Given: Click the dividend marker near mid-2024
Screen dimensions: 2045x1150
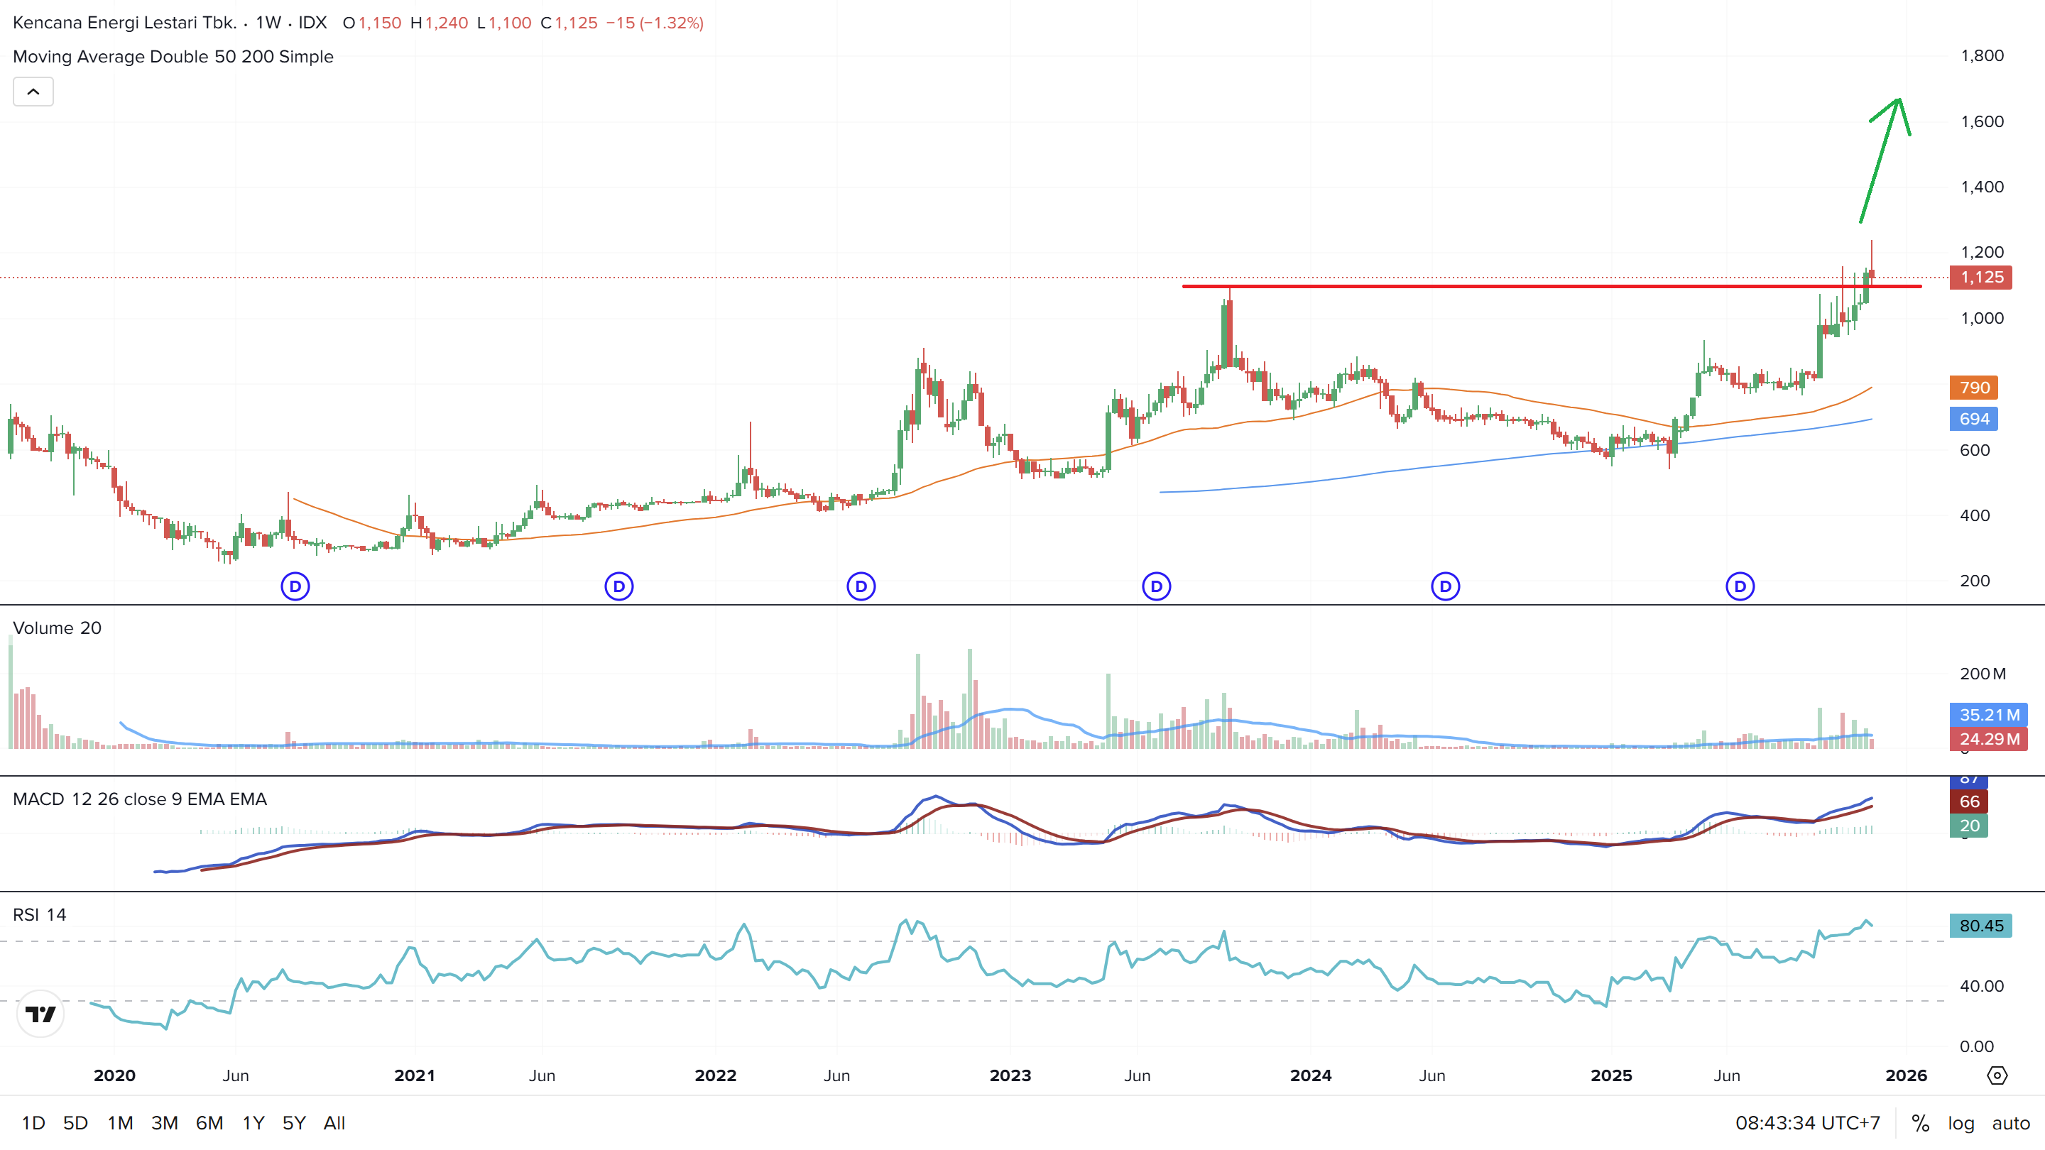Looking at the screenshot, I should click(1445, 586).
